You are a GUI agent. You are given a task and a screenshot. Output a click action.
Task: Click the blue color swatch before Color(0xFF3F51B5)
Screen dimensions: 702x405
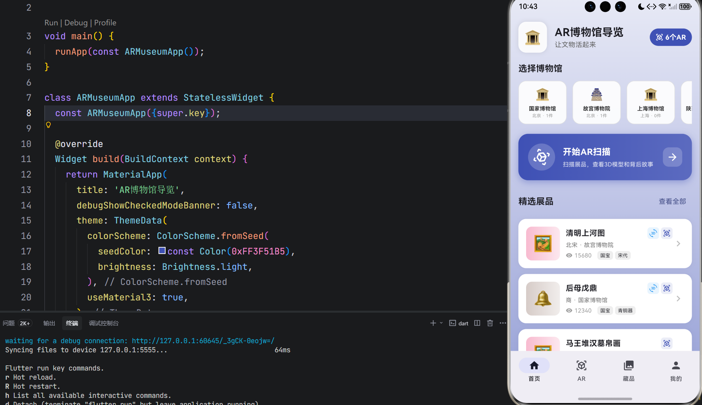pos(162,250)
